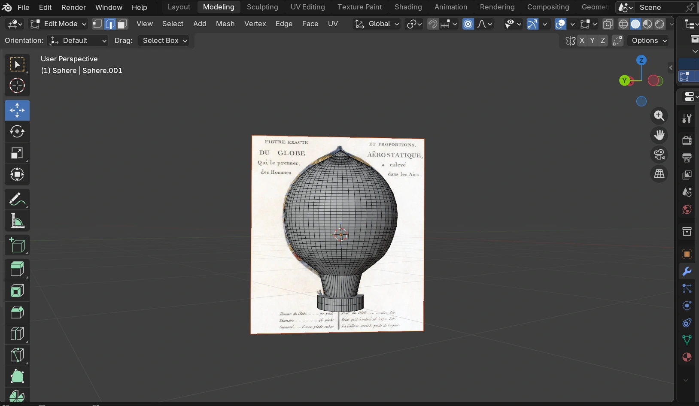Select the Loop Cut tool
The width and height of the screenshot is (699, 406).
pos(17,334)
